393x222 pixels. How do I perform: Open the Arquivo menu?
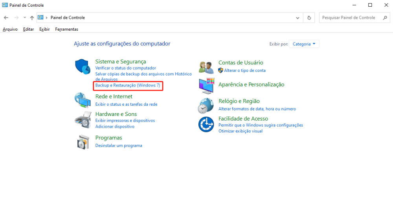10,29
